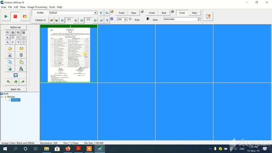
Task: Select the four-thumbnail grid view icon
Action: 13,38
